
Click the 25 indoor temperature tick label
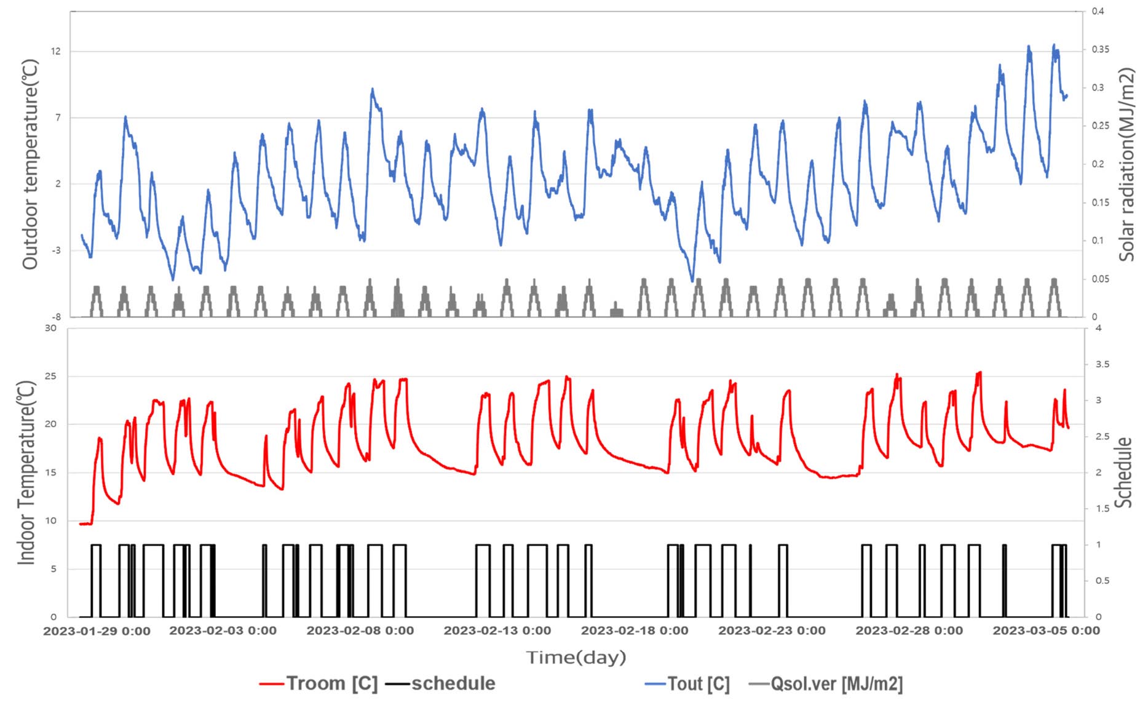tap(50, 376)
